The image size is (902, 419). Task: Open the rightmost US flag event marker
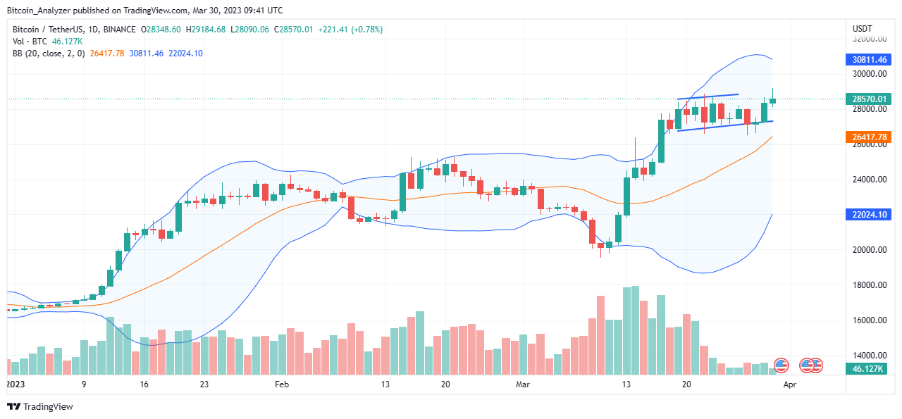tap(816, 365)
